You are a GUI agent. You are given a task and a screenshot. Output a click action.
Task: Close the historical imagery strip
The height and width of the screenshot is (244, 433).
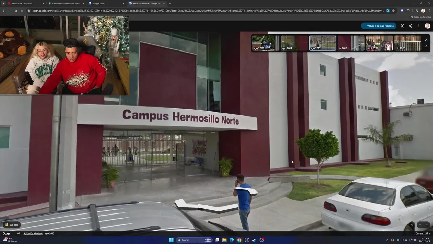426,40
